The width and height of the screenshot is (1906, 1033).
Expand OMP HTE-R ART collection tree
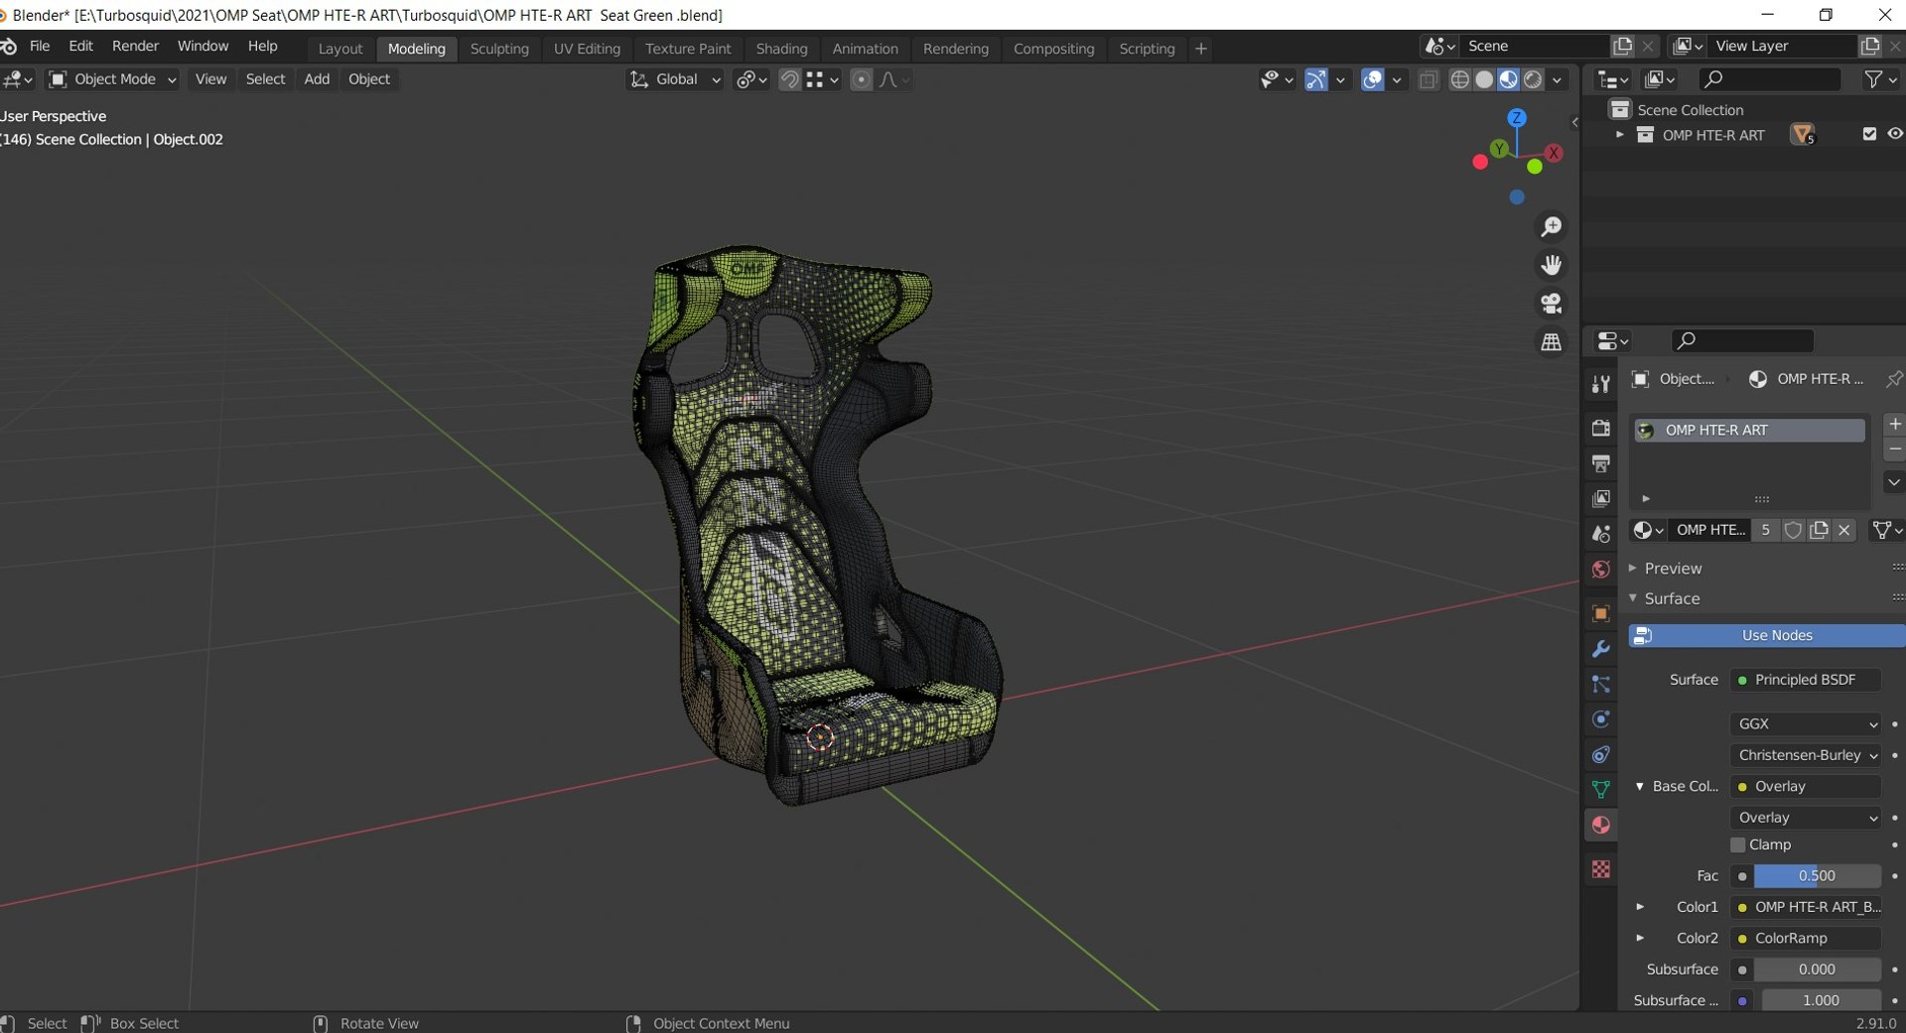point(1619,135)
